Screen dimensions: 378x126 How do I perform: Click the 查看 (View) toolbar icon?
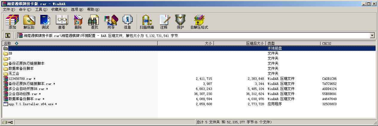point(62,20)
